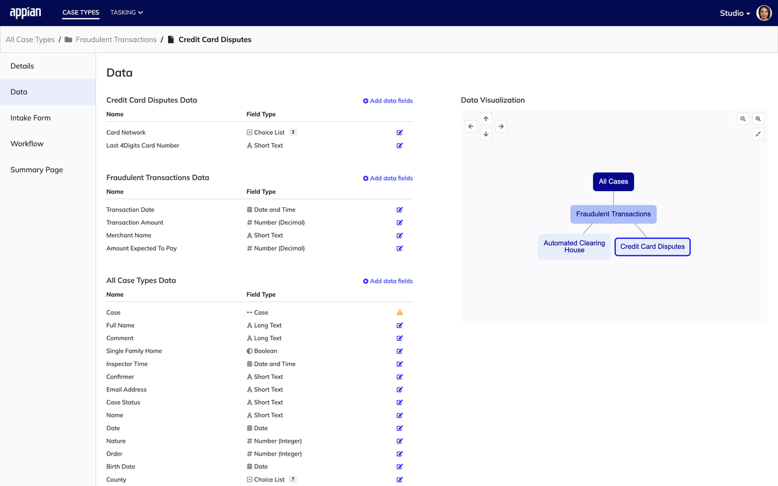Zoom in the data visualization
The width and height of the screenshot is (778, 486).
pyautogui.click(x=758, y=119)
